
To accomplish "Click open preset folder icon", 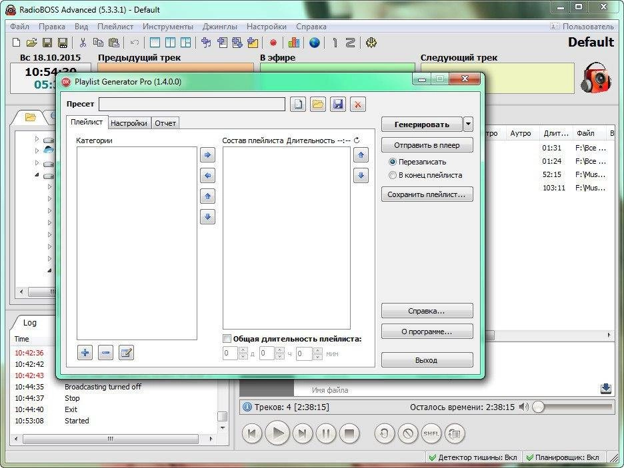I will [x=318, y=105].
